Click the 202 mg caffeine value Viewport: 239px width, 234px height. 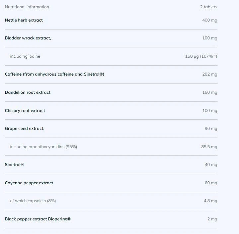click(x=209, y=74)
